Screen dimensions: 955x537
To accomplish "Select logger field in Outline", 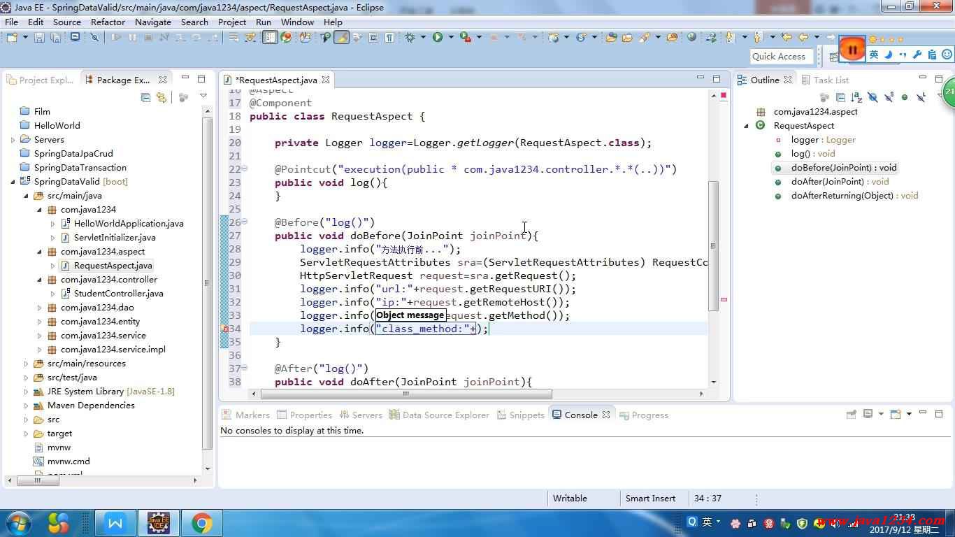I will coord(823,140).
